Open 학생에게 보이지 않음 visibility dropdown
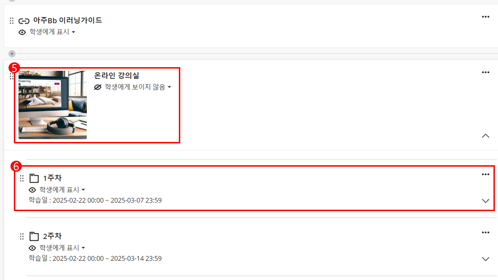Screen dimensions: 498x280 (x=138, y=87)
